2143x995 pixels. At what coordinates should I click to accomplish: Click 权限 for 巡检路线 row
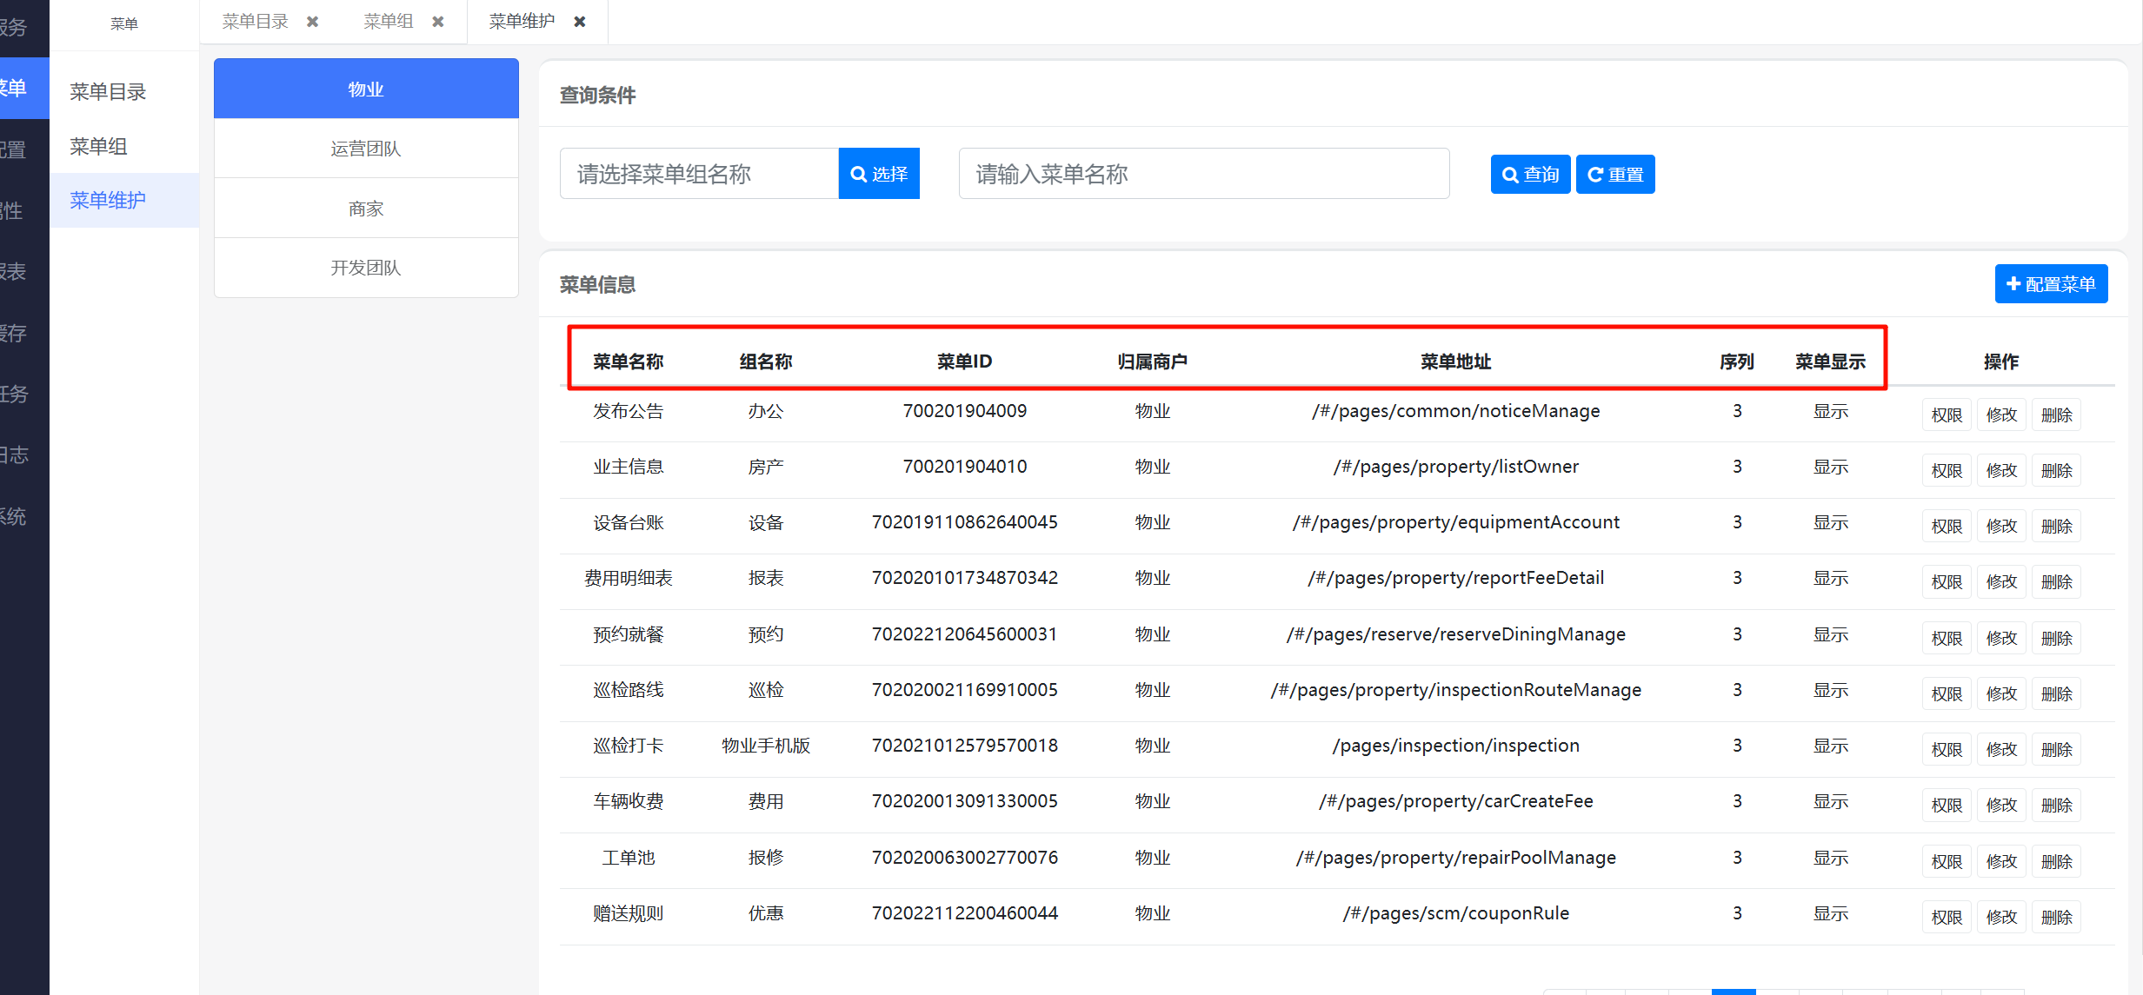pos(1947,694)
